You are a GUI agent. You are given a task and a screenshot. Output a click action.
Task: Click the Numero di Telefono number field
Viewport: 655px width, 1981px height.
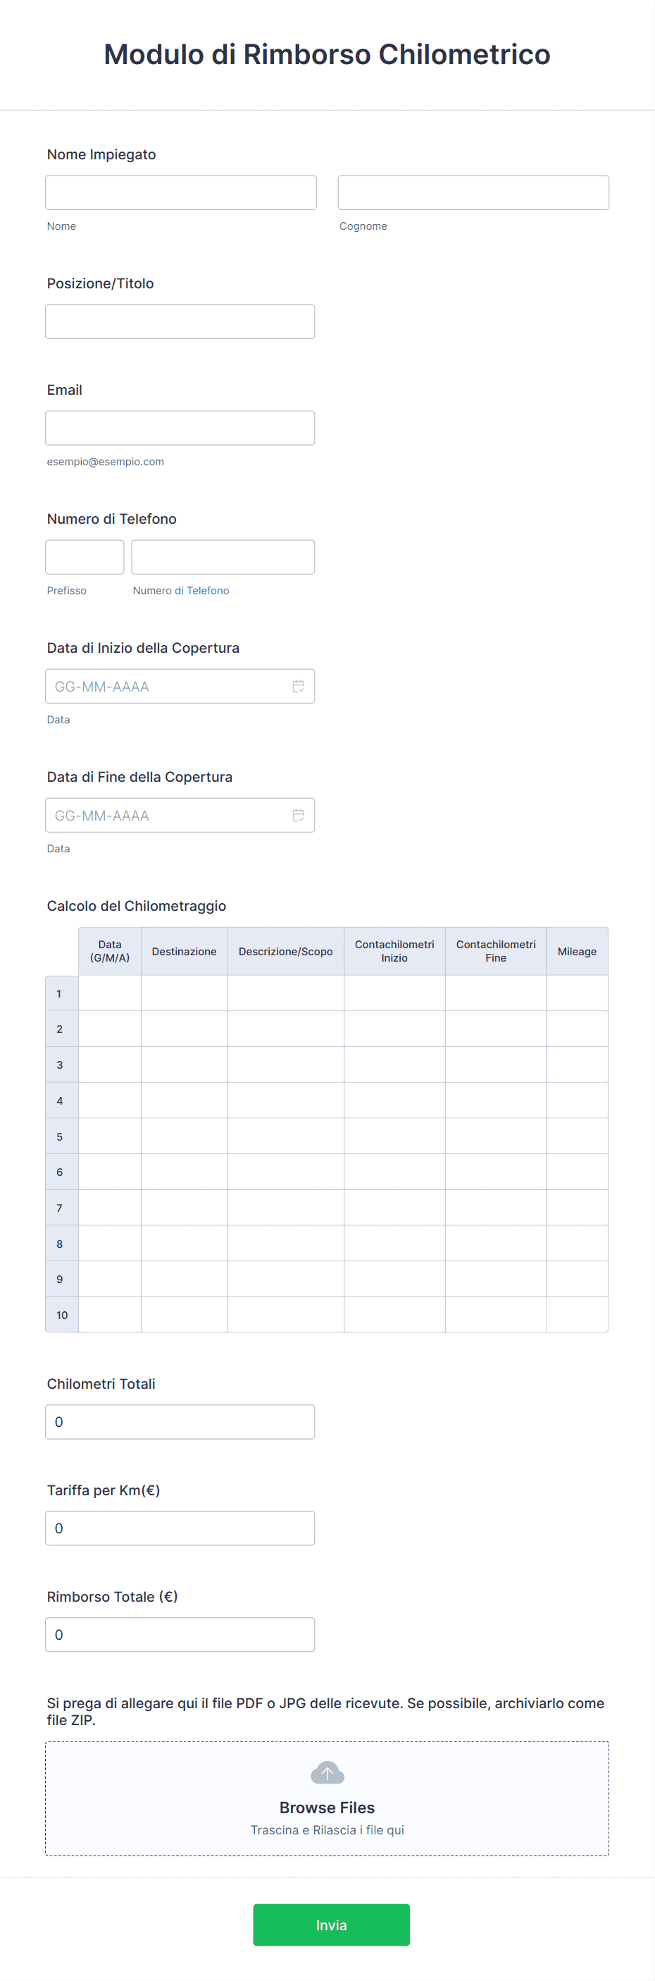pyautogui.click(x=223, y=557)
